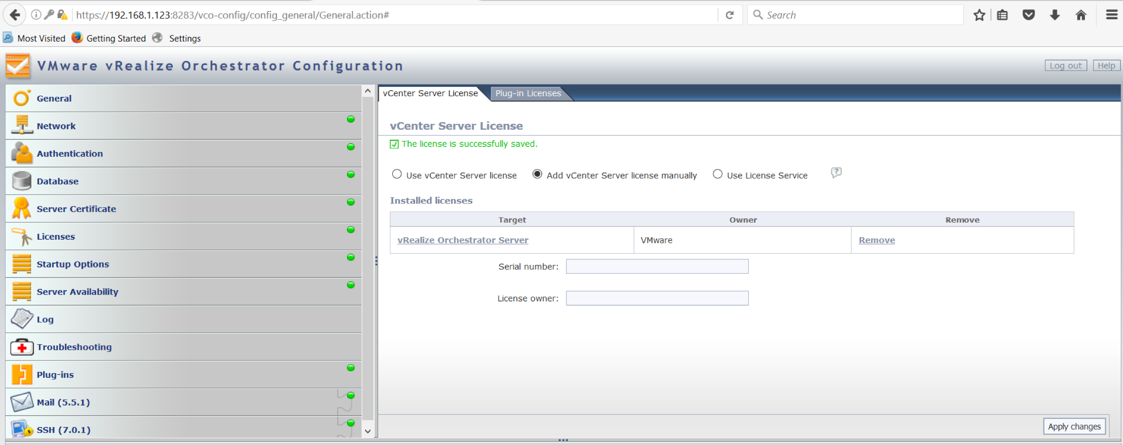
Task: Open the Network configuration section
Action: click(183, 126)
